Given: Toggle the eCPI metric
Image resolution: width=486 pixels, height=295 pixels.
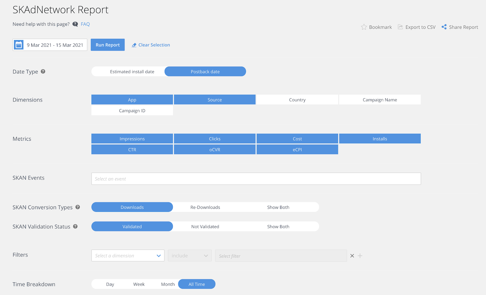Looking at the screenshot, I should pos(297,149).
